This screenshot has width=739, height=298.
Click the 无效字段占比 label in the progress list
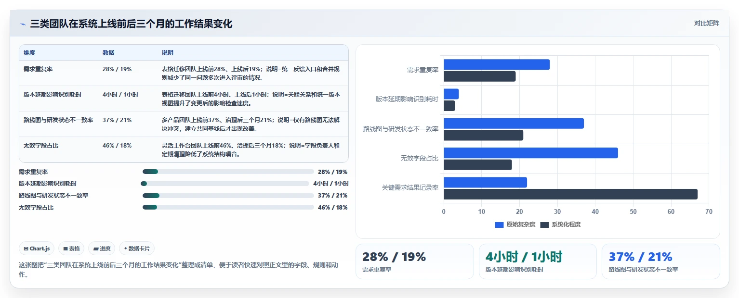[x=36, y=208]
